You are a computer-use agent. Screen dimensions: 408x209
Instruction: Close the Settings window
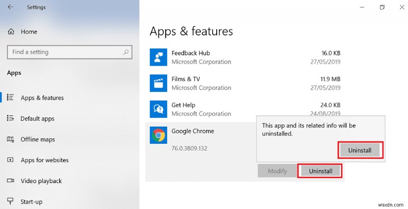(402, 7)
